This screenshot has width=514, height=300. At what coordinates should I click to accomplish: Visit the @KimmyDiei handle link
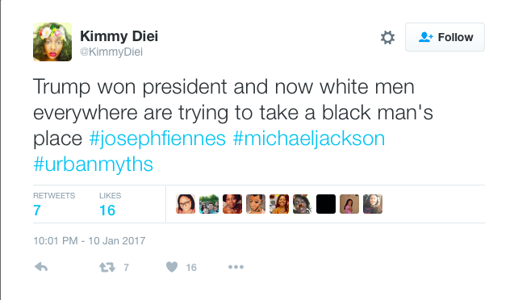click(x=111, y=52)
